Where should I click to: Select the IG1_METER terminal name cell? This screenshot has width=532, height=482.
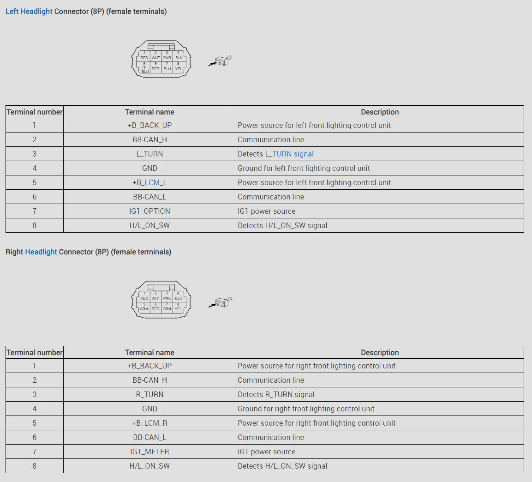click(149, 452)
